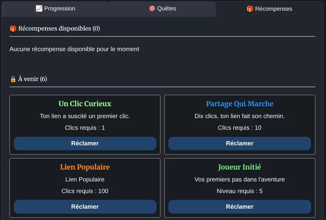
Task: Hit Réclamer under Lien Populaire
Action: [x=85, y=207]
